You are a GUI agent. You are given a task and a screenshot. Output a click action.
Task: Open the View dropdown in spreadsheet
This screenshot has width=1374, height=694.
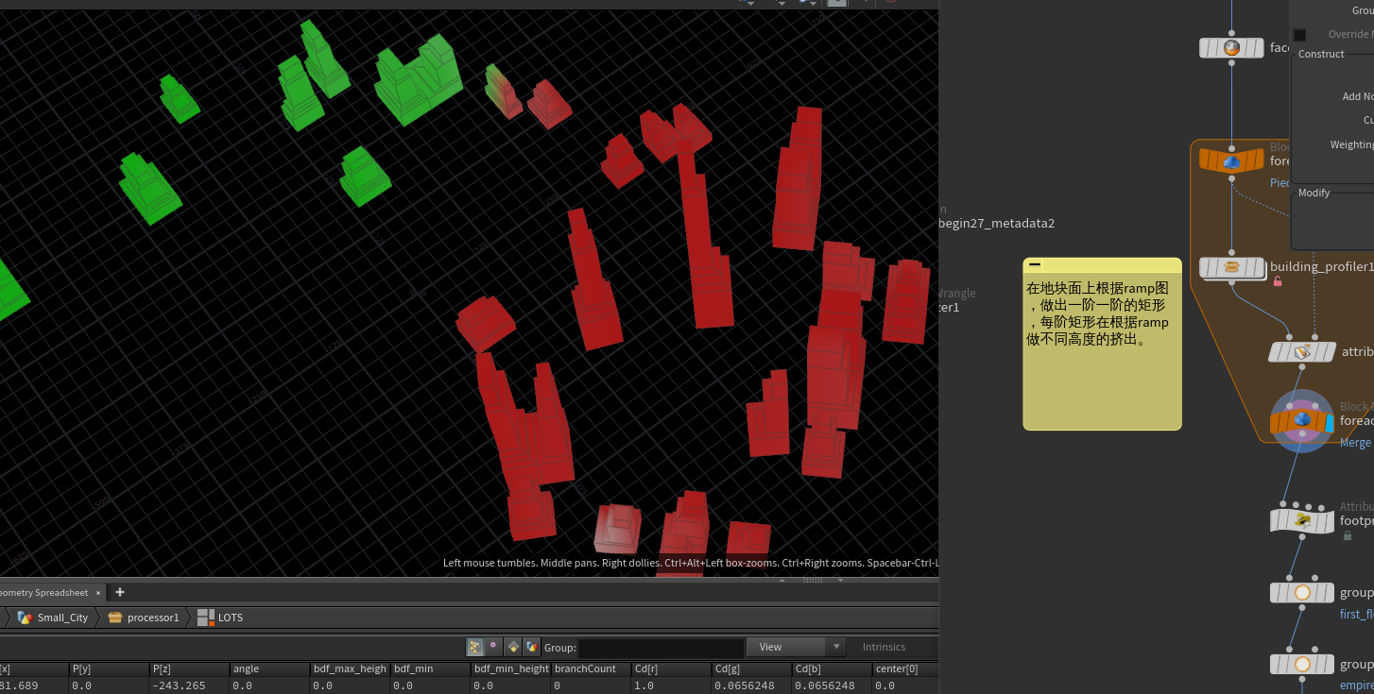tap(796, 647)
